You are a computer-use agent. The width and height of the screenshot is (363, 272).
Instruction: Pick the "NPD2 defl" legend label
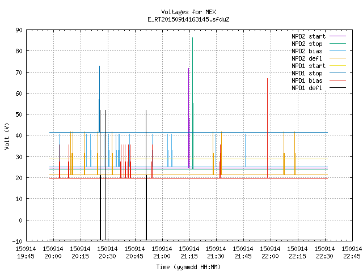(x=307, y=58)
